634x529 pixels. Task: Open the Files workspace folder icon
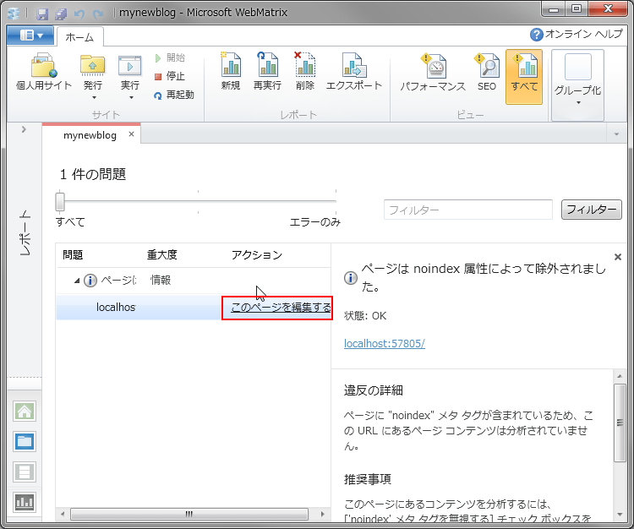(x=25, y=442)
